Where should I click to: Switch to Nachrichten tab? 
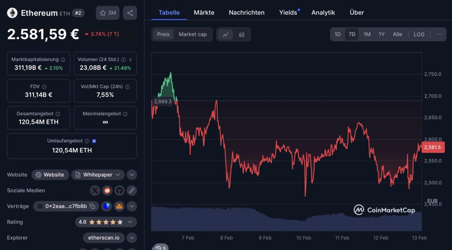[x=246, y=13]
